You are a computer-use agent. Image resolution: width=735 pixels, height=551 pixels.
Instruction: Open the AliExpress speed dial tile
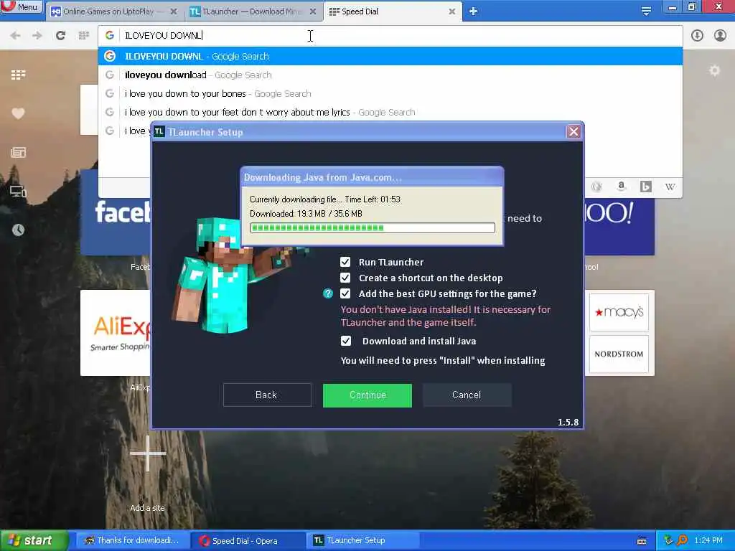click(x=116, y=333)
